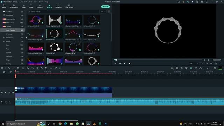Open the Elements tab

(58, 6)
